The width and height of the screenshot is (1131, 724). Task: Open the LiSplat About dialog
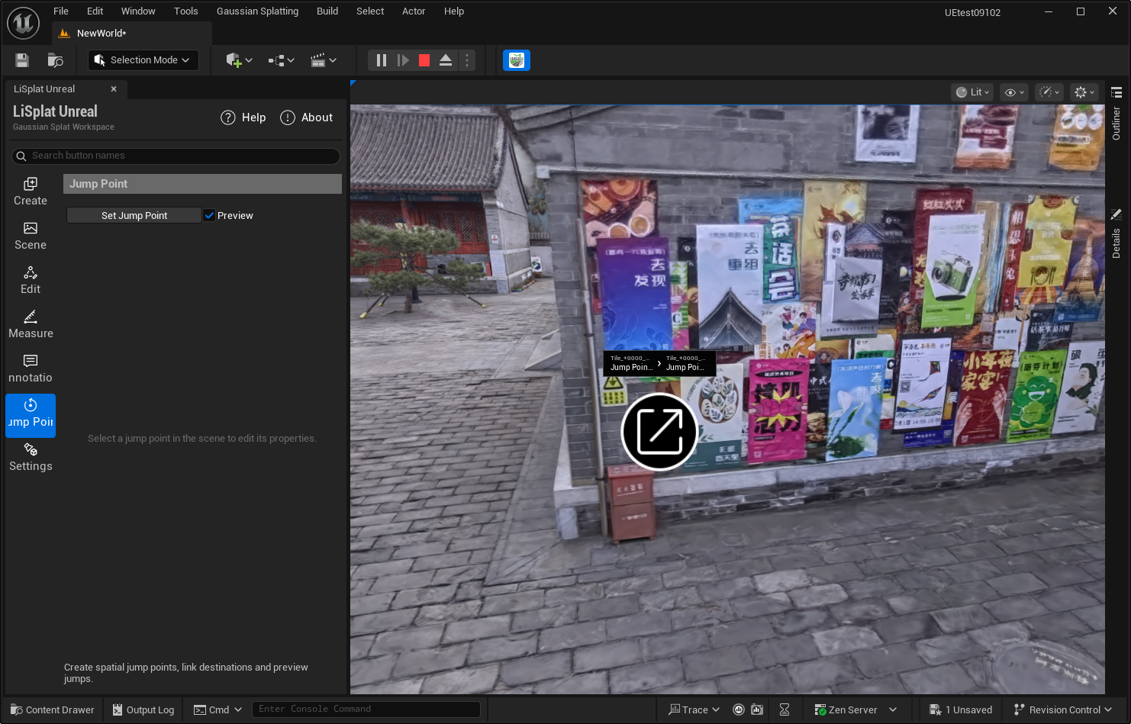pyautogui.click(x=307, y=117)
